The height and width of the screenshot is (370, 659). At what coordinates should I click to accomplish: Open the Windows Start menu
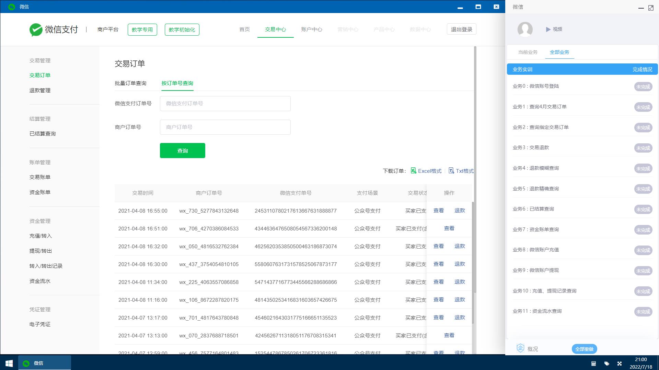(x=9, y=363)
